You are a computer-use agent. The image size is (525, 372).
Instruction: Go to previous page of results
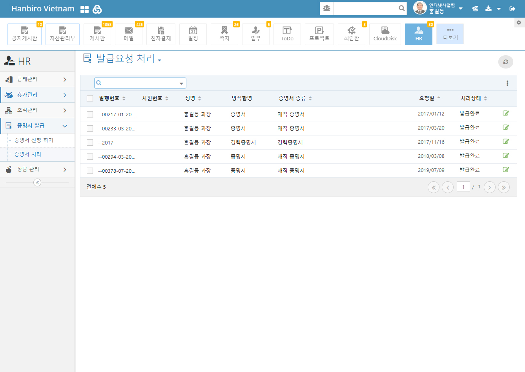[x=448, y=187]
